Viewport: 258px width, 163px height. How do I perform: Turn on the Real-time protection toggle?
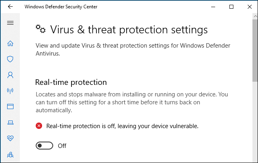(x=44, y=146)
